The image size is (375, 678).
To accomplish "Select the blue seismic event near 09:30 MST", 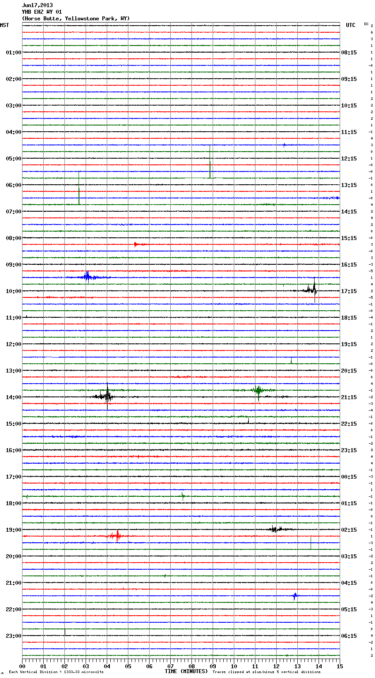I will point(88,277).
